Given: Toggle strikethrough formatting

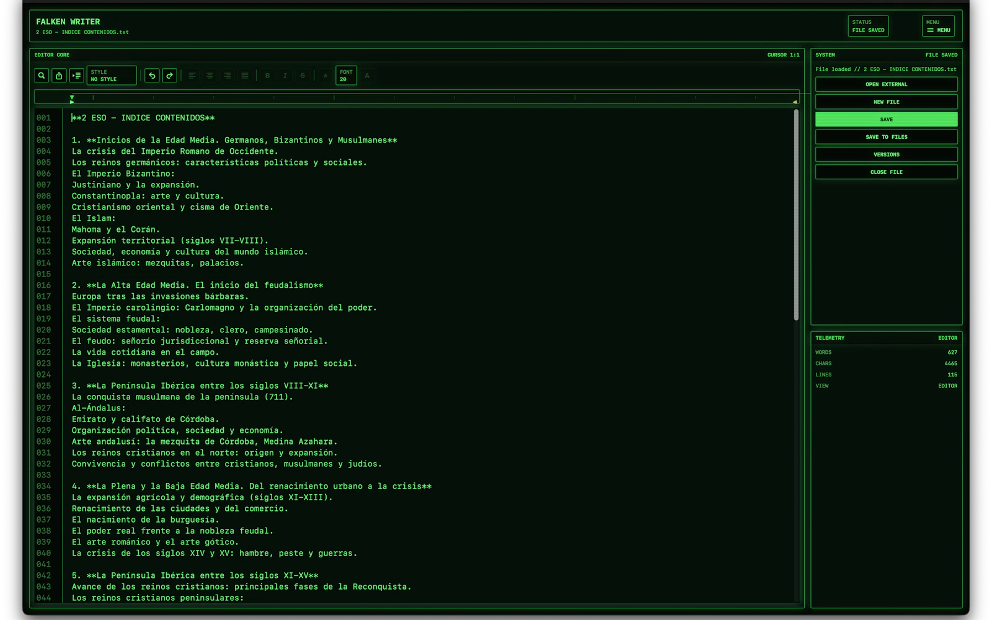Looking at the screenshot, I should pos(303,76).
